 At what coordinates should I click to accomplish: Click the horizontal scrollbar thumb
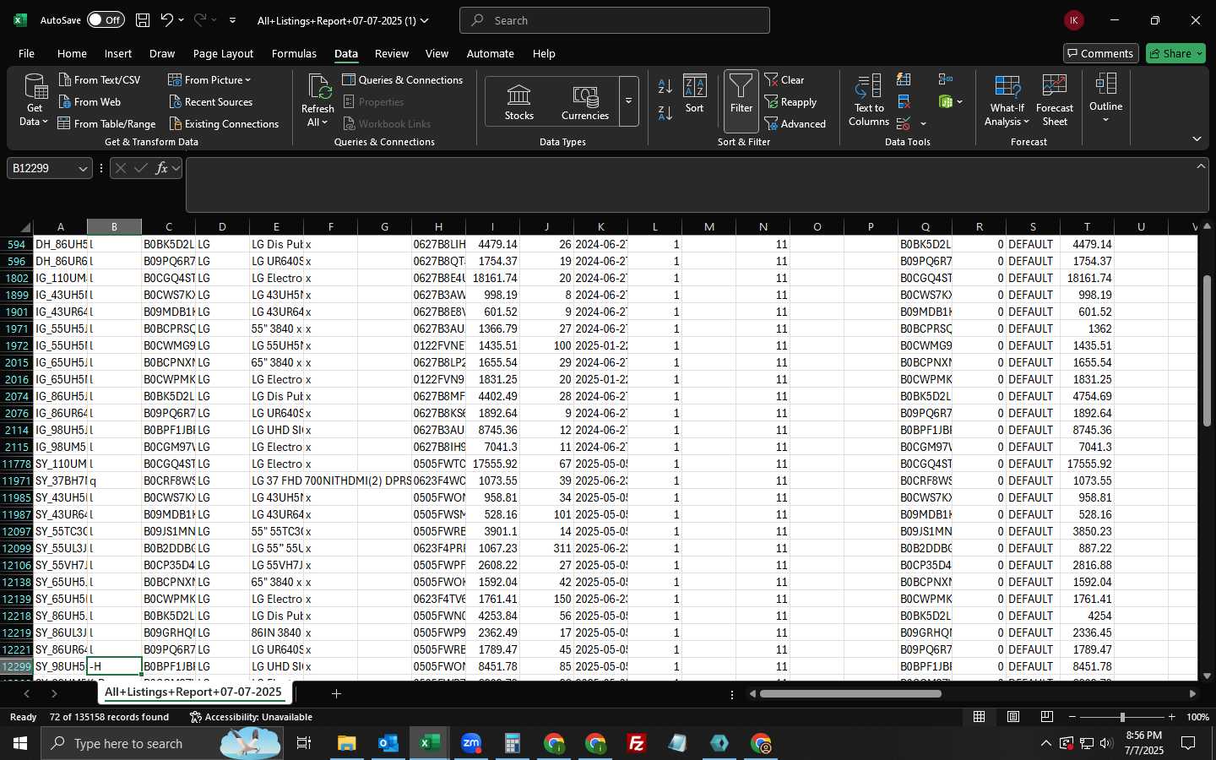(850, 694)
